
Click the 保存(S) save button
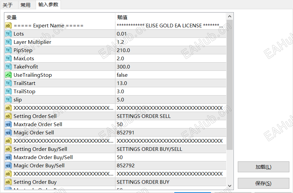[x=264, y=183]
